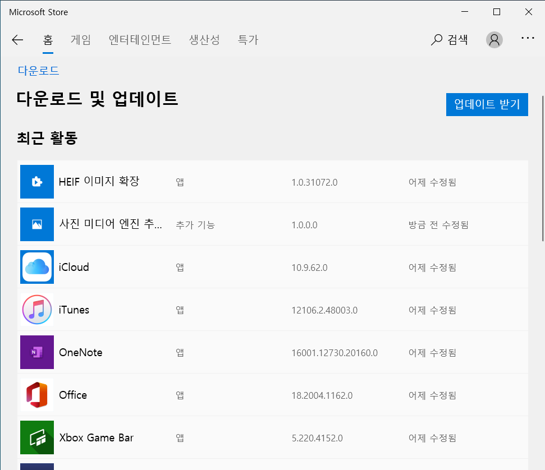Click version 18.2004.1162.0 of Office
This screenshot has width=545, height=470.
click(x=322, y=395)
